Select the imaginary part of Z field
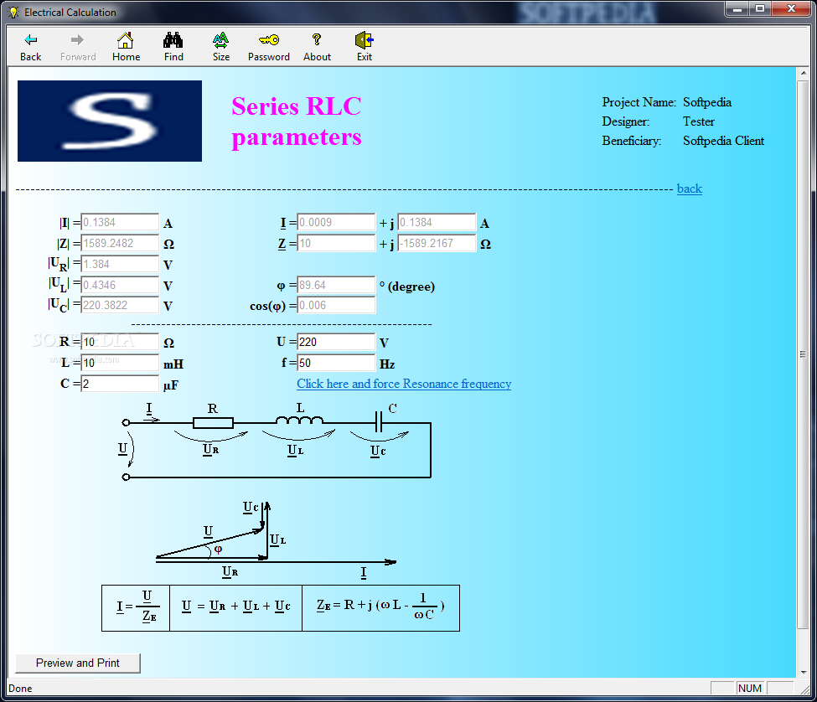 (437, 243)
